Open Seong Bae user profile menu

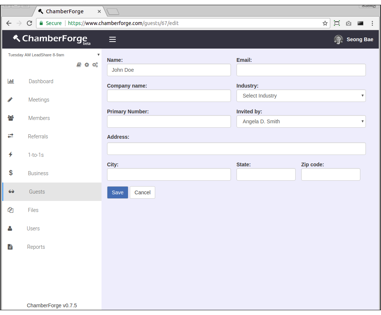(x=353, y=39)
